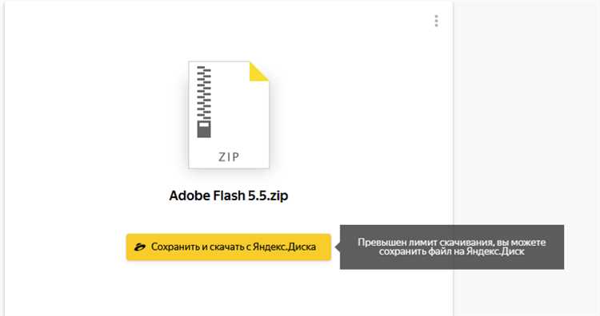Click the "ZIP" label on the file icon
Viewport: 600px width, 316px height.
pos(229,157)
